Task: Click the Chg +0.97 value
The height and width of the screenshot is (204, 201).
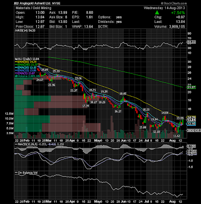Action: (x=181, y=17)
